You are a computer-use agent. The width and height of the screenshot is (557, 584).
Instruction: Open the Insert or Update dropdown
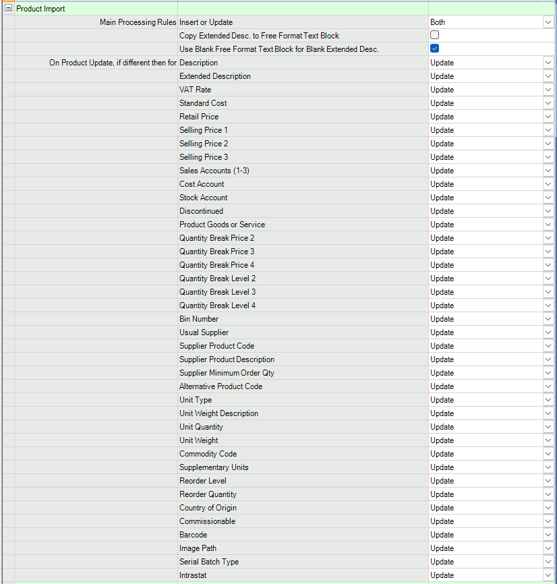point(548,22)
